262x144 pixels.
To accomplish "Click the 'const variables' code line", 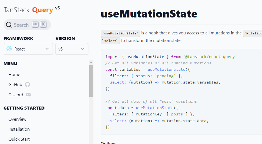I will point(147,69).
